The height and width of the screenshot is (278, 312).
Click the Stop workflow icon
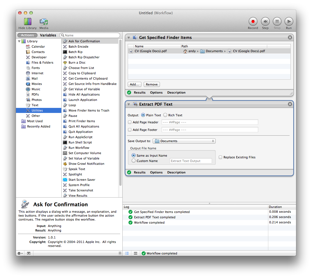[x=277, y=22]
